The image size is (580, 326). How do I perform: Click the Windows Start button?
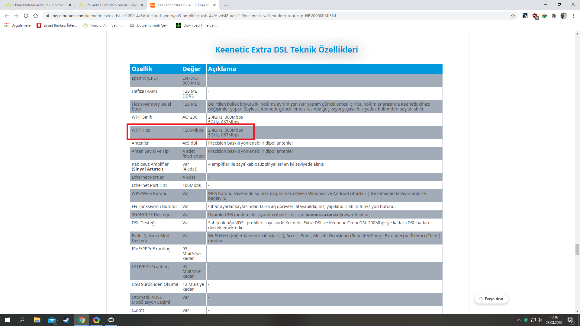(x=7, y=320)
